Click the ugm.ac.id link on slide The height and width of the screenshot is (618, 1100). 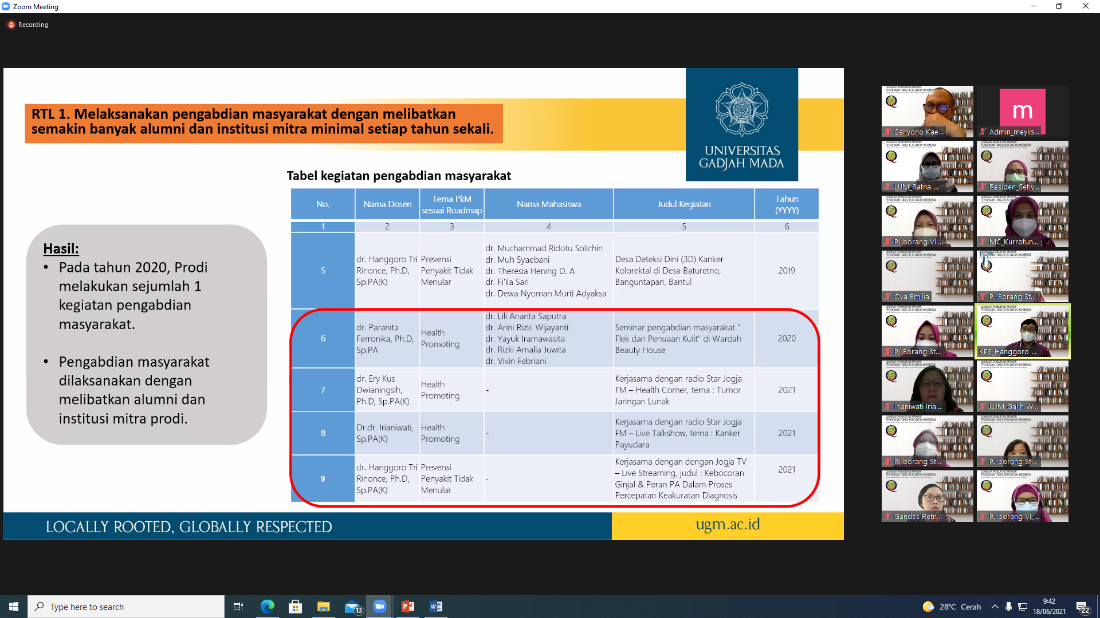[728, 524]
